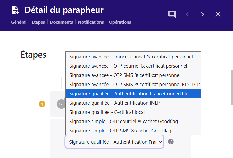Collapse the signature type dropdown
233x158 pixels.
[114, 142]
